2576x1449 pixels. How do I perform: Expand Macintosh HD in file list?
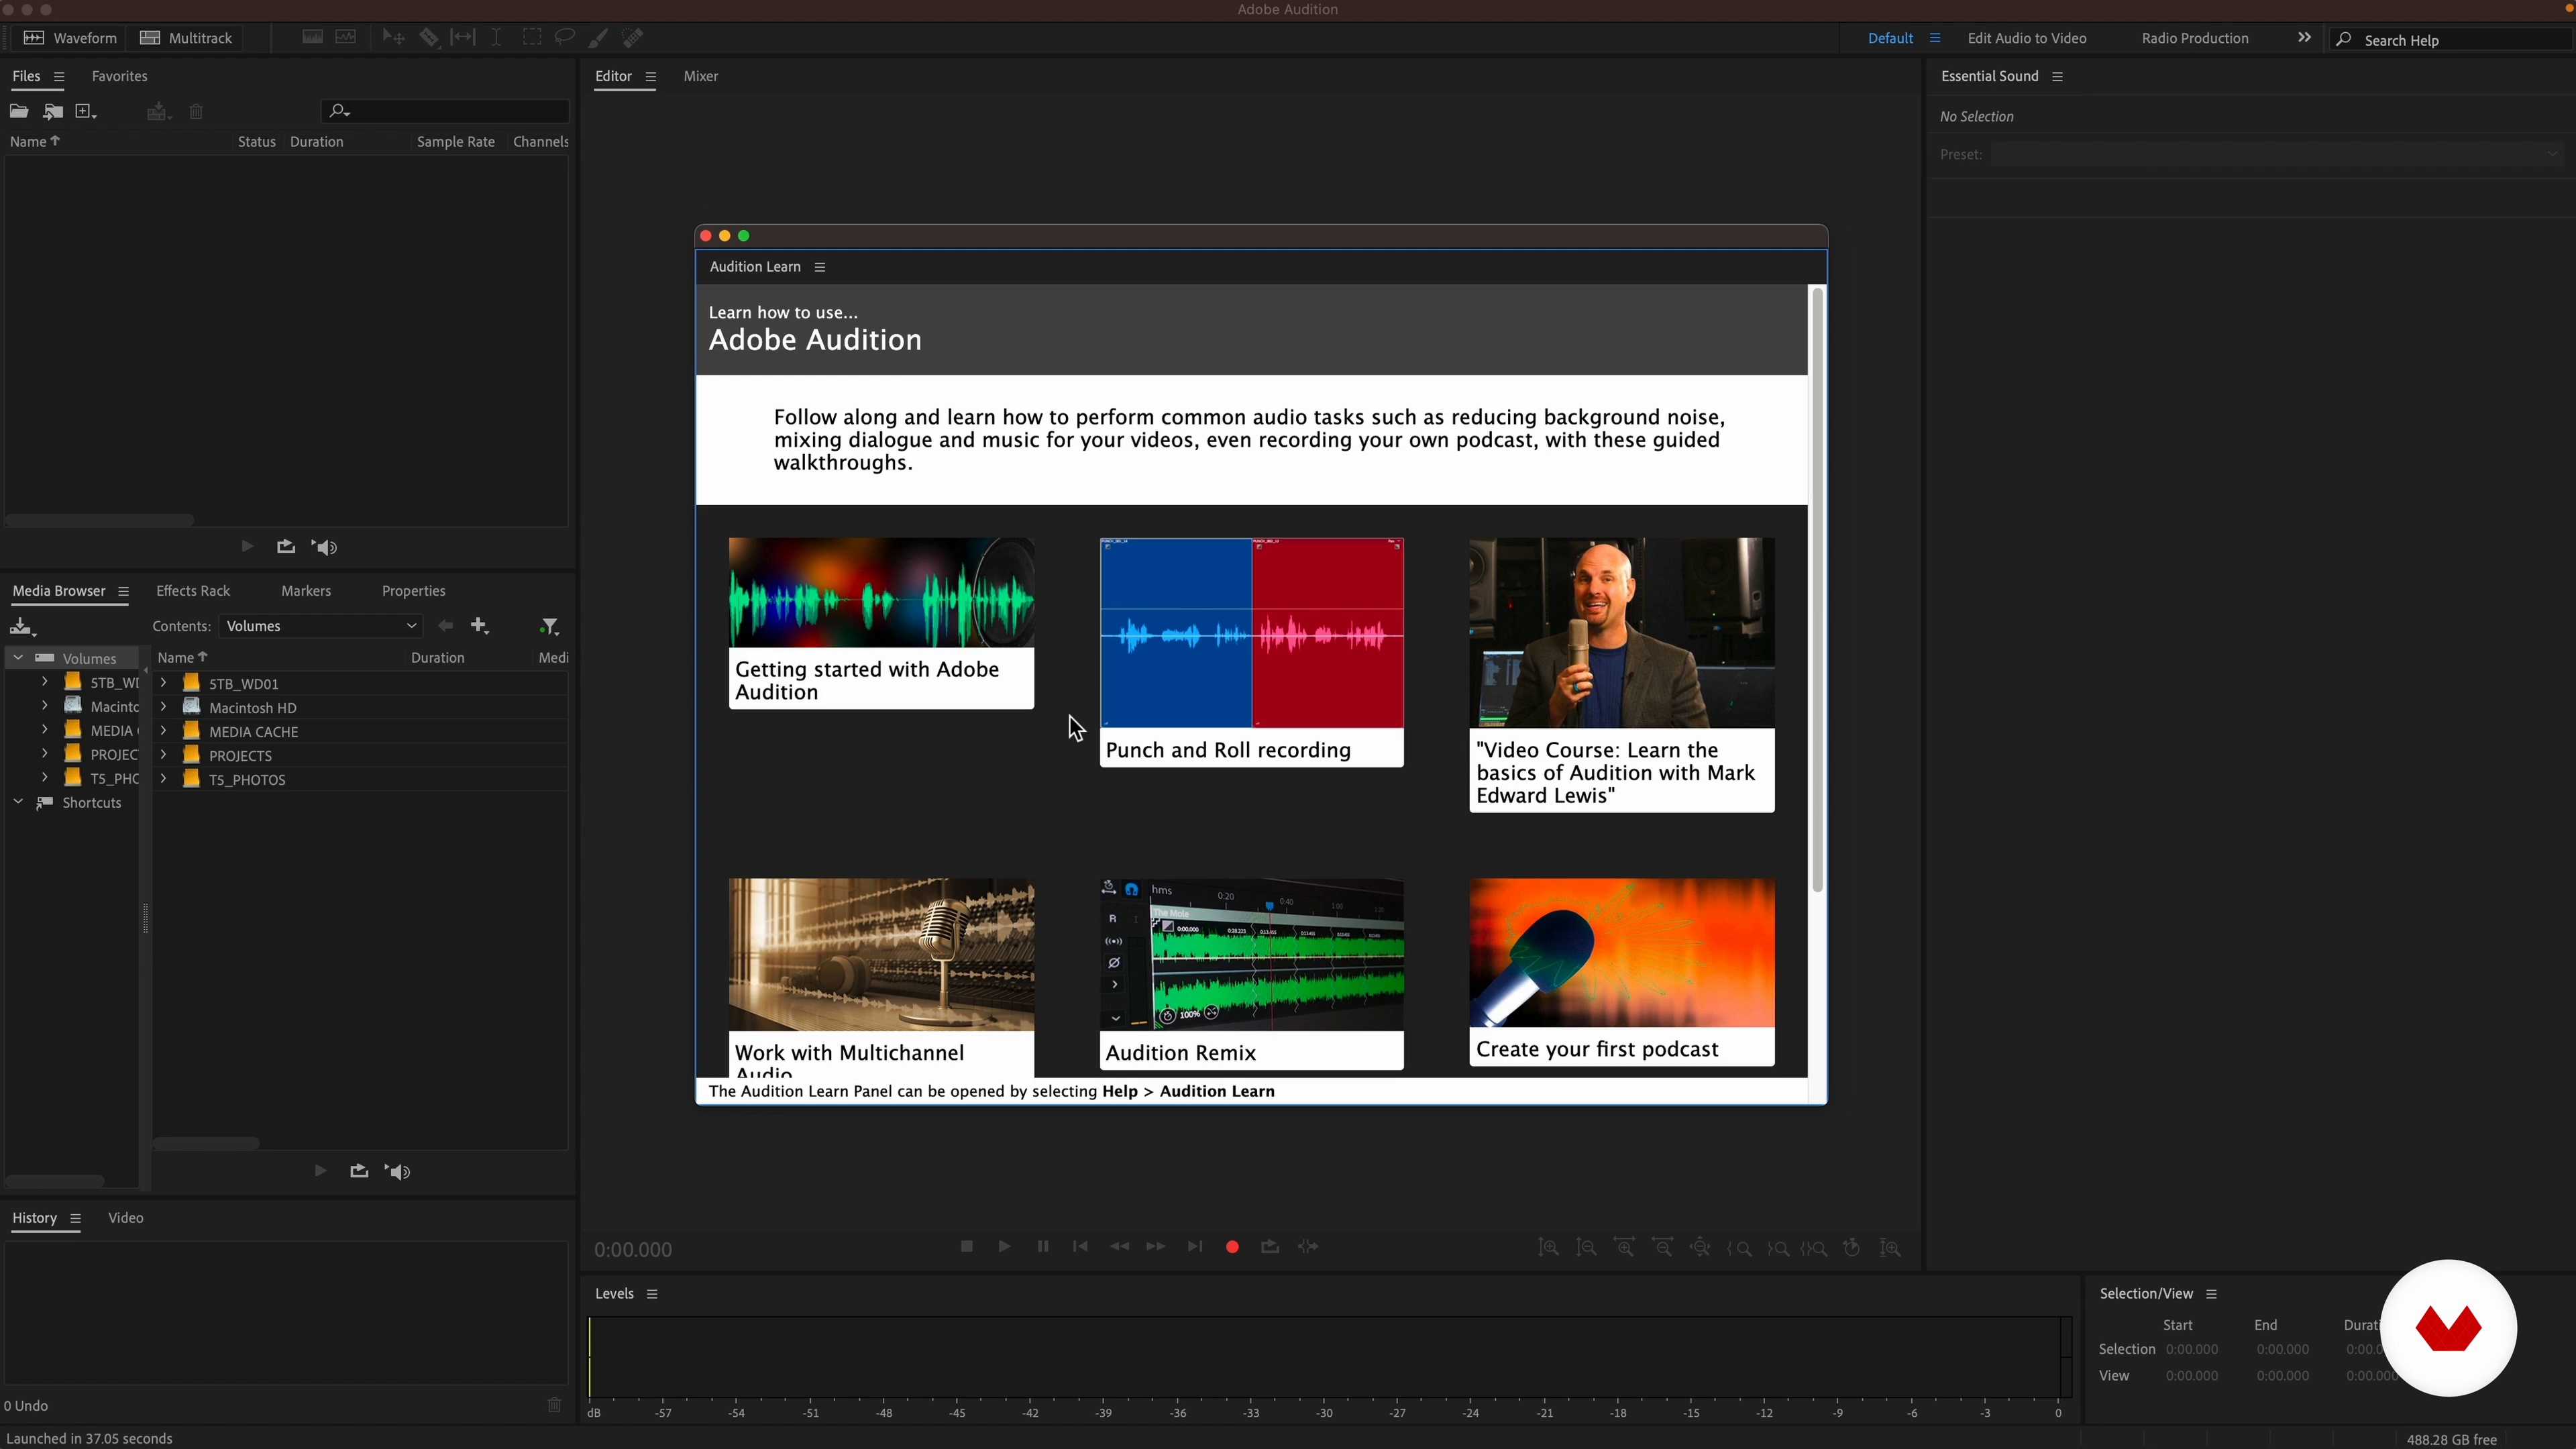pyautogui.click(x=163, y=707)
